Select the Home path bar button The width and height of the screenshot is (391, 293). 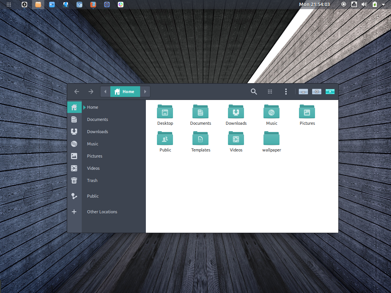tap(125, 92)
